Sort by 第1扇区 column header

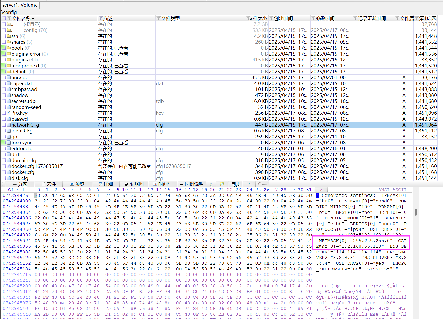click(x=427, y=18)
